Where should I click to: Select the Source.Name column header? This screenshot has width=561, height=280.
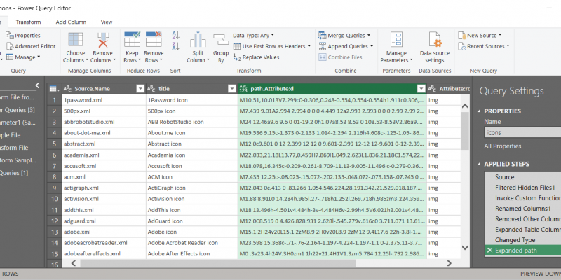click(x=104, y=89)
